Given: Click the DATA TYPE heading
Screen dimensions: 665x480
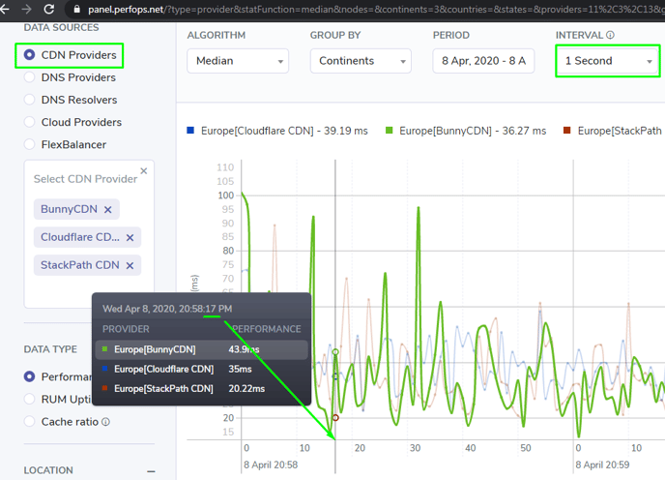Looking at the screenshot, I should 50,349.
